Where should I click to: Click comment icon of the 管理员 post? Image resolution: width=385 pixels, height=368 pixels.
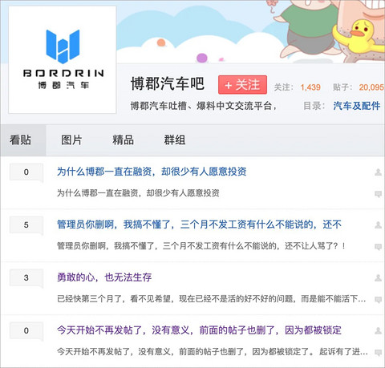coord(378,247)
